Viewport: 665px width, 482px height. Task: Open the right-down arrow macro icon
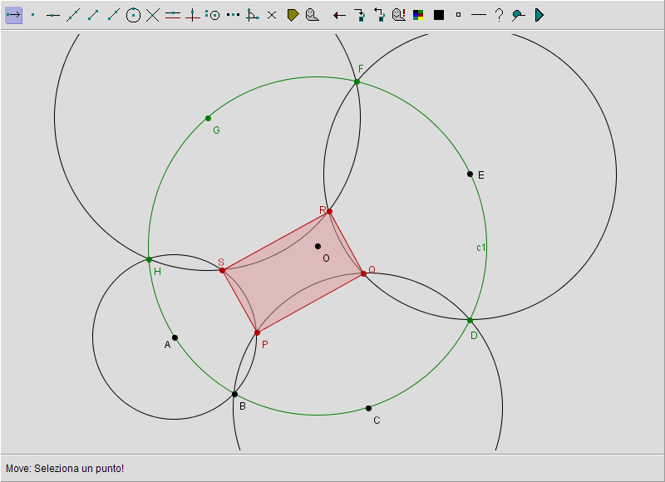(x=360, y=15)
